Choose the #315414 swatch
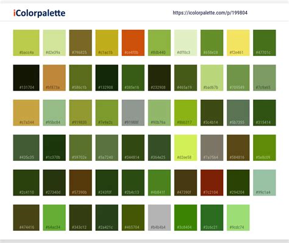 (x=265, y=113)
